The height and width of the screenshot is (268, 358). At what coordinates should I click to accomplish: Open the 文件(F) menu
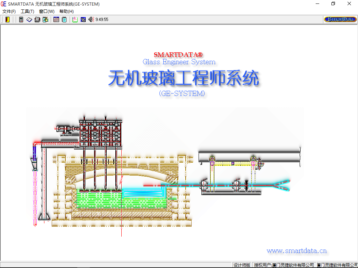click(x=9, y=12)
